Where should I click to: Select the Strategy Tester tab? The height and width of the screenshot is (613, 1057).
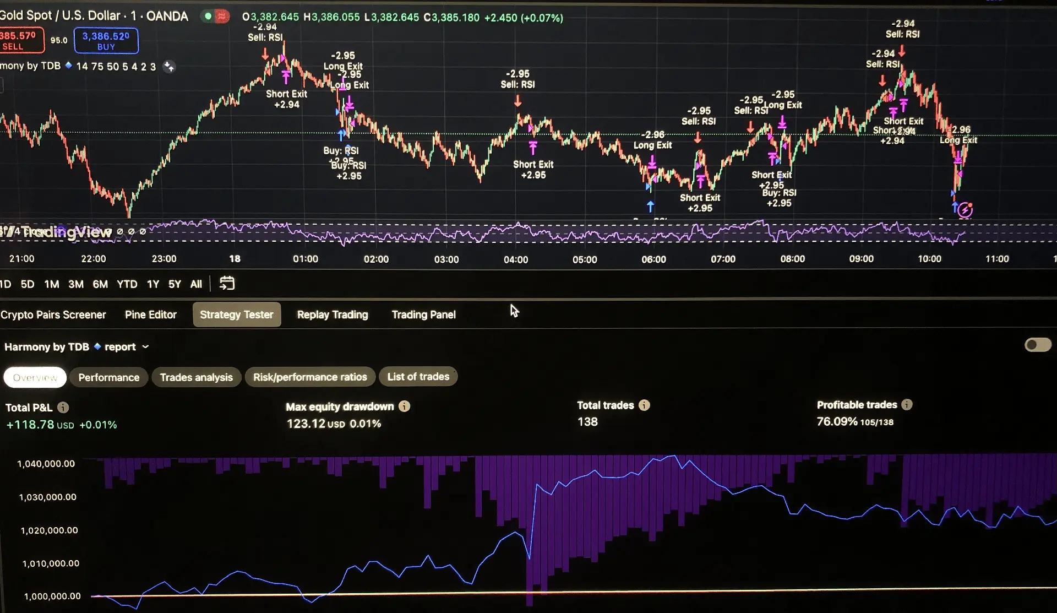click(237, 314)
